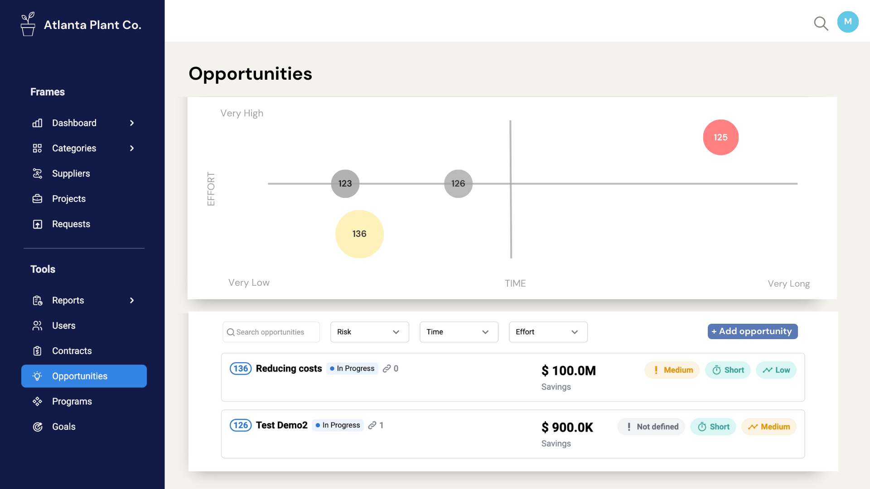This screenshot has height=489, width=870.
Task: Click the Search opportunities field
Action: pos(271,332)
